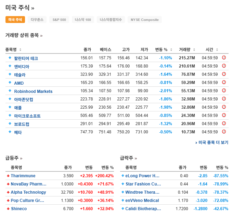Open the Shineco gainer link
This screenshot has width=233, height=217.
point(19,209)
